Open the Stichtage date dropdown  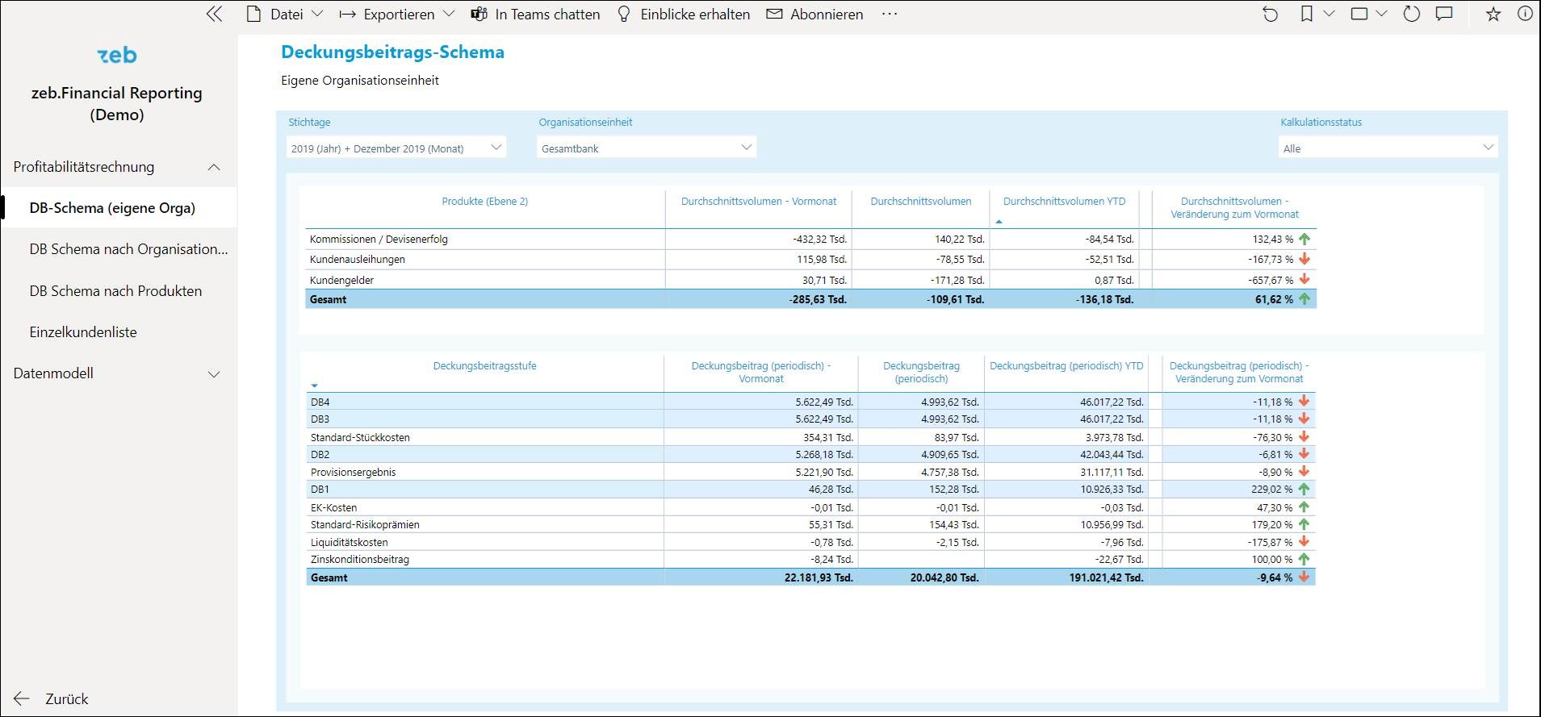(x=396, y=148)
